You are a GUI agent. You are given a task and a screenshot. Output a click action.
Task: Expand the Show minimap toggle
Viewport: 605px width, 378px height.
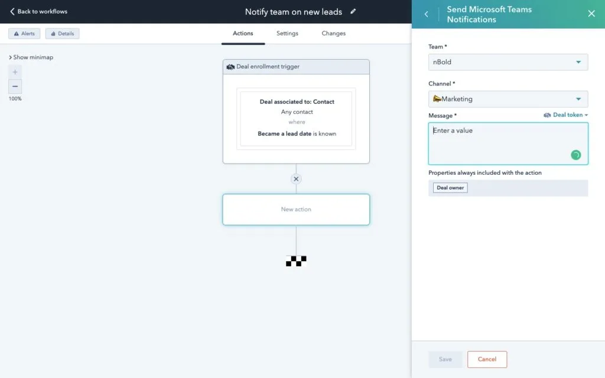[31, 57]
